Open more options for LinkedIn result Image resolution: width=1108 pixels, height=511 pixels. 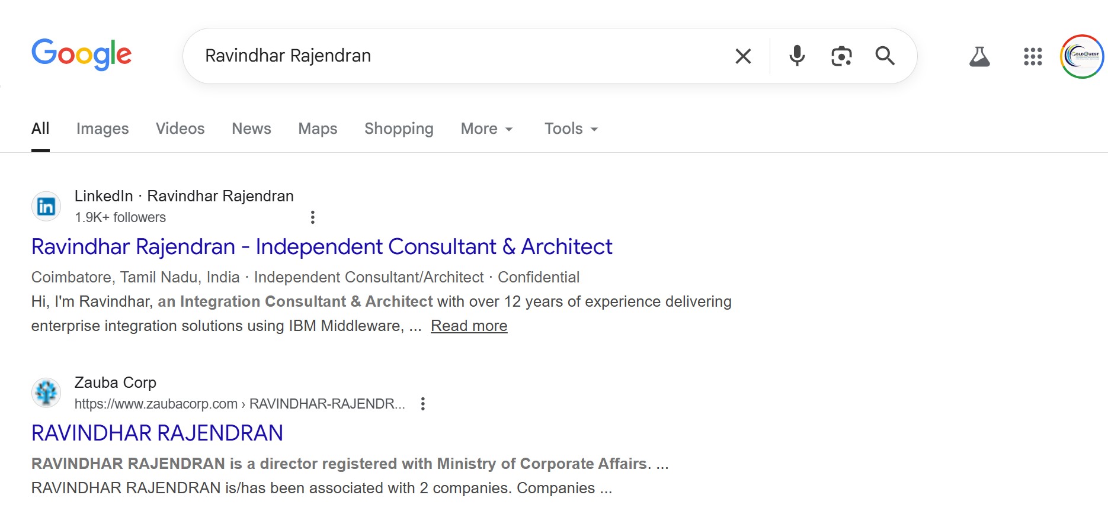(x=313, y=217)
